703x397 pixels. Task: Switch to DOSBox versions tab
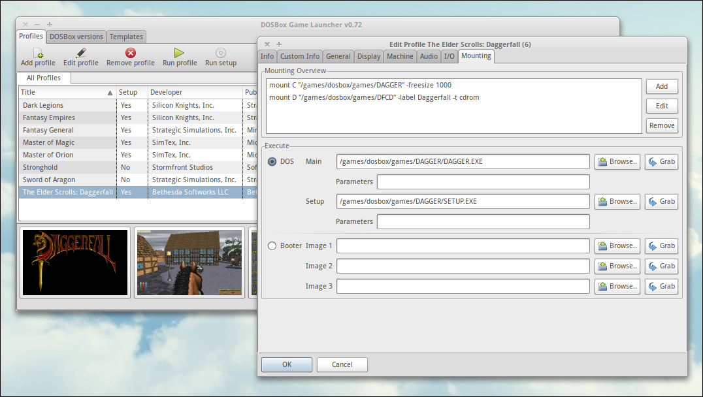76,37
